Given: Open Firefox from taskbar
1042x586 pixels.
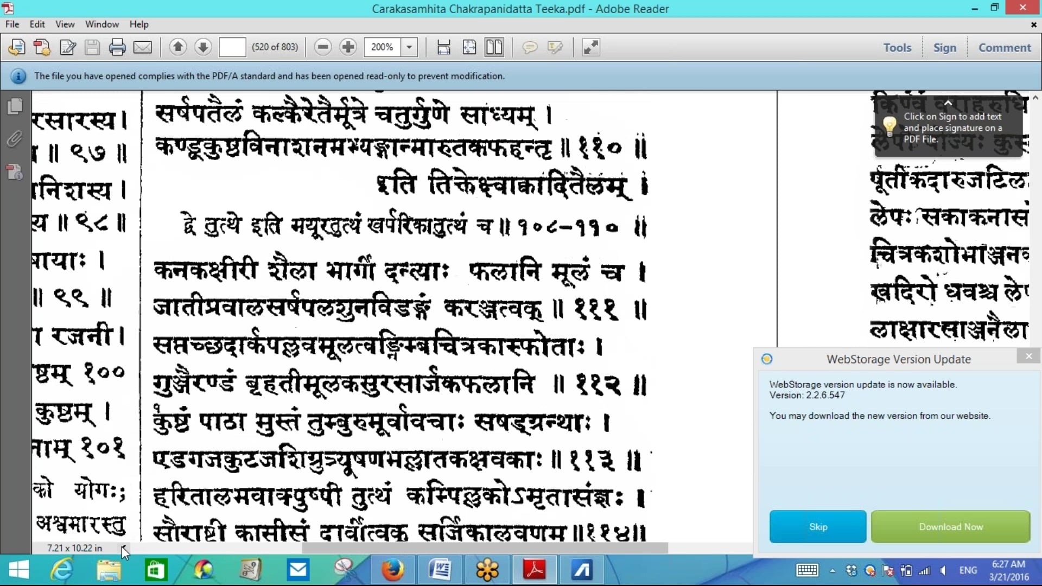Looking at the screenshot, I should 392,570.
